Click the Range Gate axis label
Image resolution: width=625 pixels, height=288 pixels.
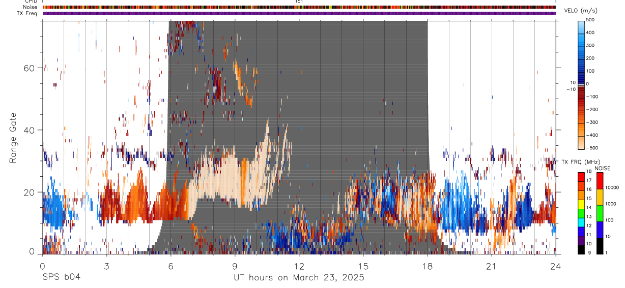[x=13, y=138]
